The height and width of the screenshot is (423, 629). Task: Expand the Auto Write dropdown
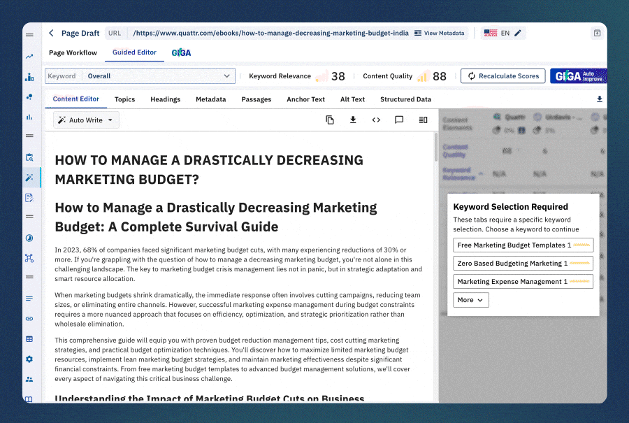(87, 120)
